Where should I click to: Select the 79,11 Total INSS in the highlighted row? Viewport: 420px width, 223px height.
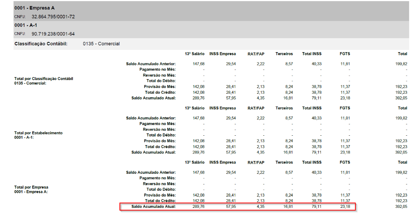click(x=315, y=207)
